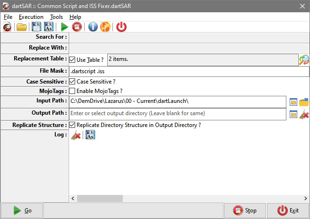Image resolution: width=310 pixels, height=219 pixels.
Task: Click the Save As toolbar icon
Action: coord(49,26)
